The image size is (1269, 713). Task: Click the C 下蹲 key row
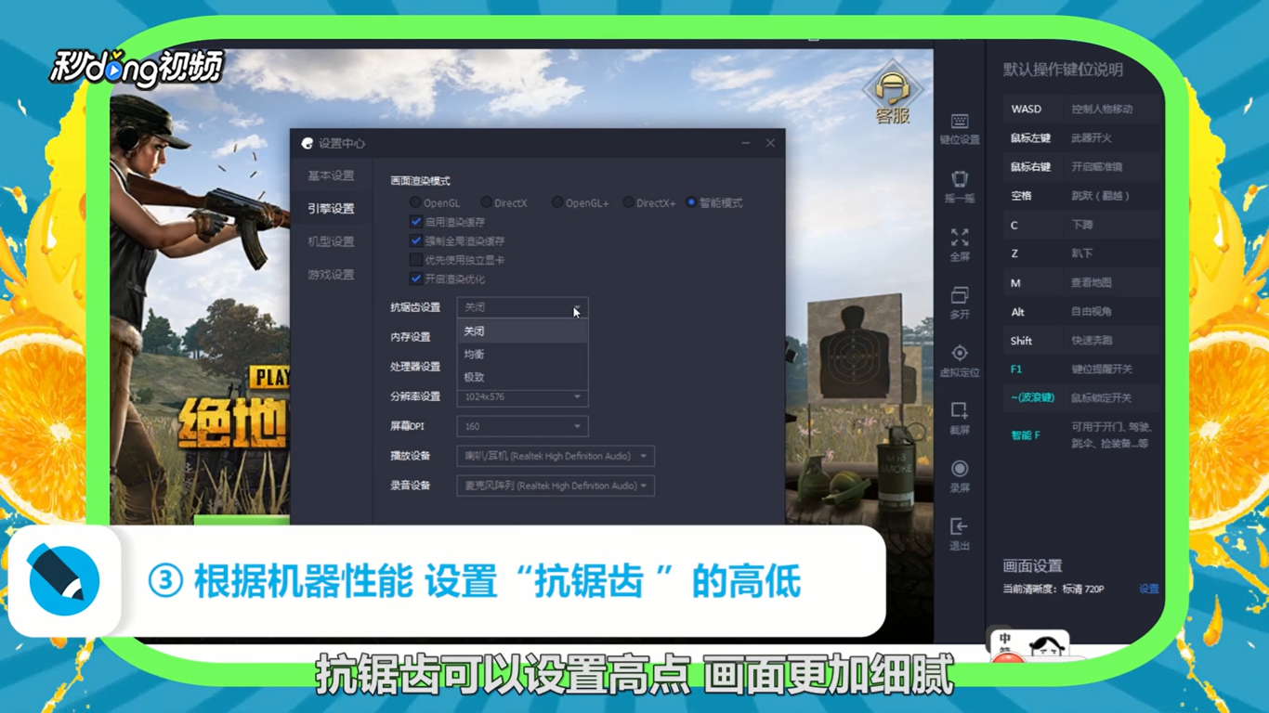(1081, 225)
